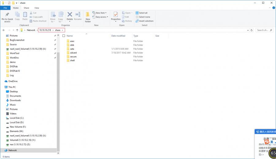Select OneDrive in the navigation pane
276x159 pixels.
click(13, 81)
